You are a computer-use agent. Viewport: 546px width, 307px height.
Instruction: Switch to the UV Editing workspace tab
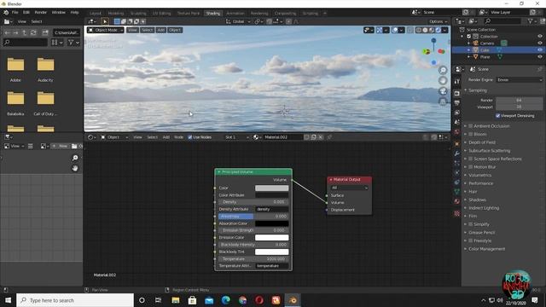tap(161, 14)
